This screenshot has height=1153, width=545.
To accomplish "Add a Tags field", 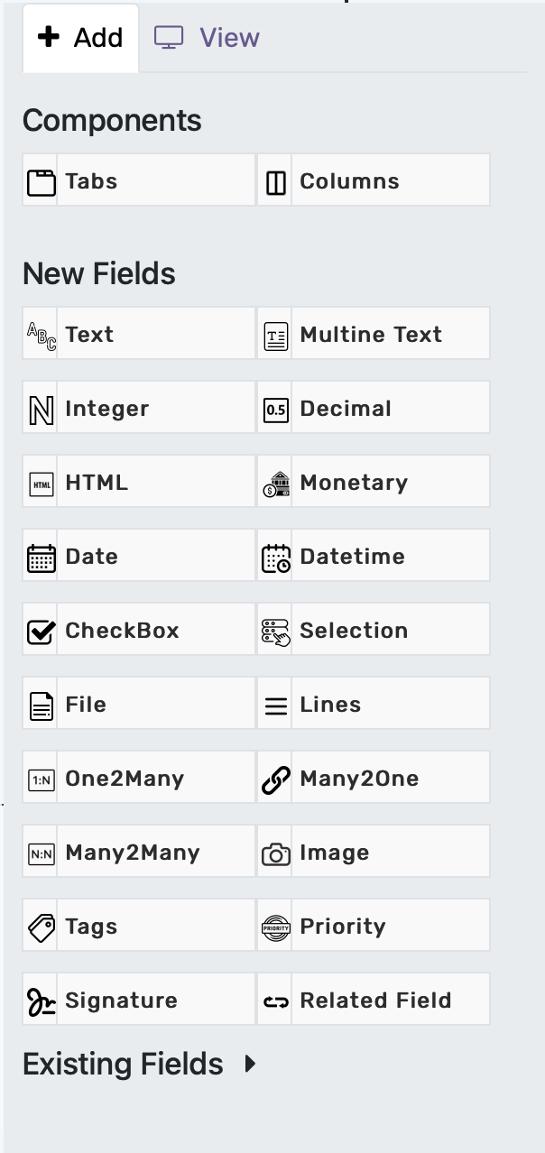I will [x=139, y=927].
